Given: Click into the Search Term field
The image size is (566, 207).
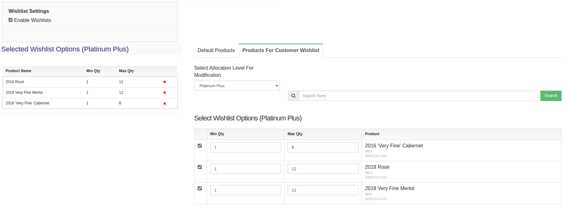Looking at the screenshot, I should click(x=419, y=96).
